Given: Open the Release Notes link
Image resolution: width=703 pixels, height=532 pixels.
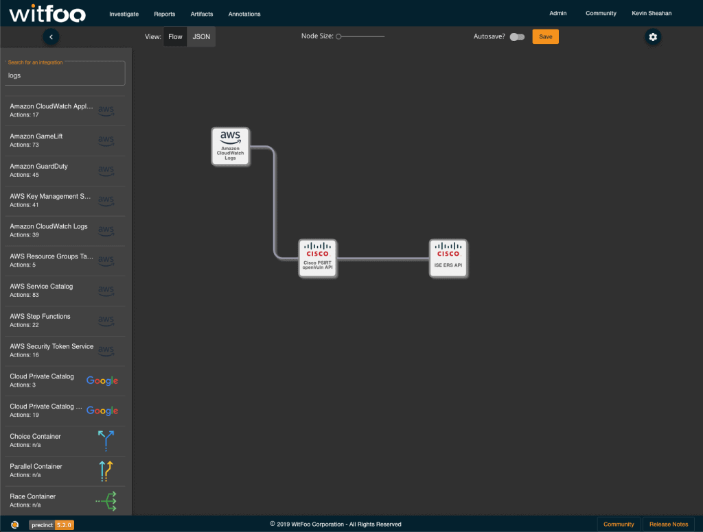Looking at the screenshot, I should pyautogui.click(x=669, y=524).
